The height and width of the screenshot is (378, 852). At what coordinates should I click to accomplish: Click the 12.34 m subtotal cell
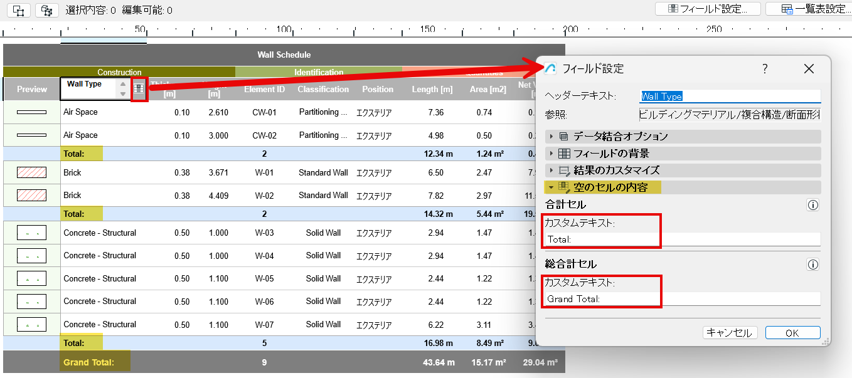click(439, 154)
